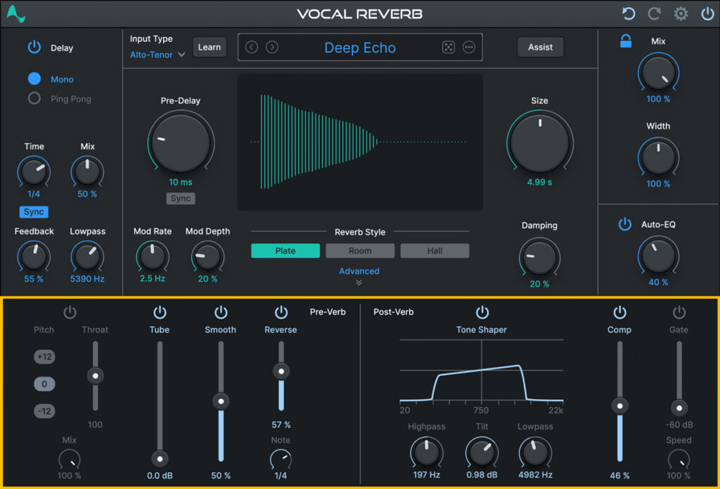Viewport: 720px width, 489px height.
Task: Toggle the Tone Shaper power button
Action: click(x=482, y=312)
